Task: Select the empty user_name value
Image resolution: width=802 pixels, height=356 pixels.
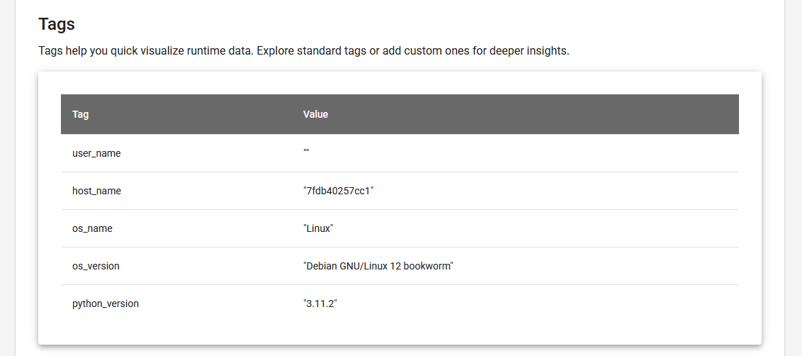Action: point(306,153)
